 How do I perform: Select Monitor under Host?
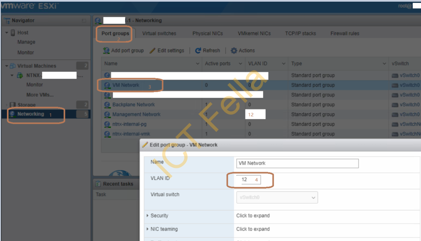coord(25,53)
